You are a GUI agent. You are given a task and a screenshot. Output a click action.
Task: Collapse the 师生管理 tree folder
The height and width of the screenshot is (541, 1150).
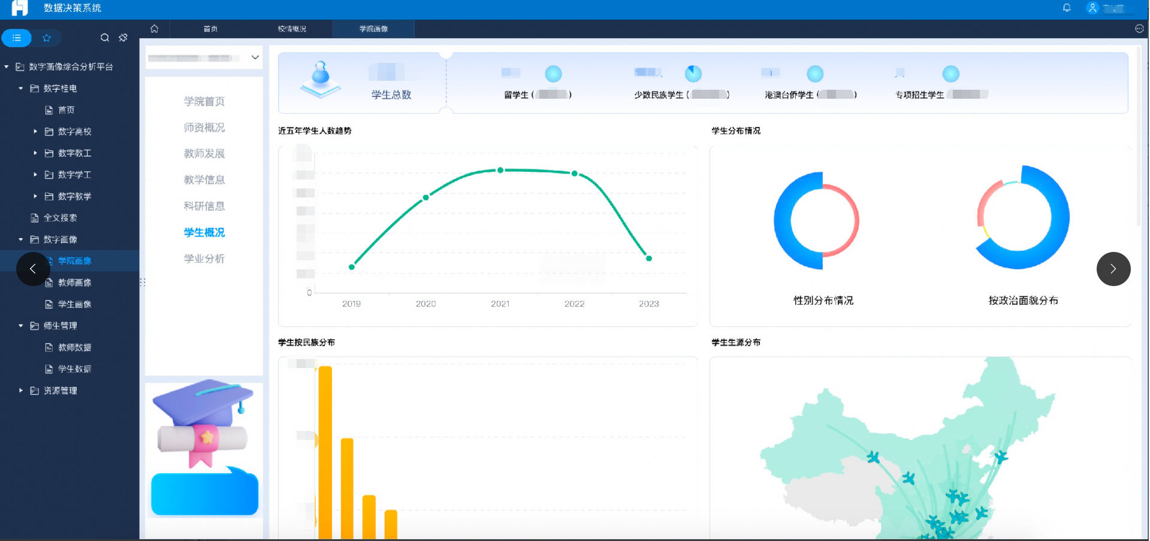[x=21, y=326]
